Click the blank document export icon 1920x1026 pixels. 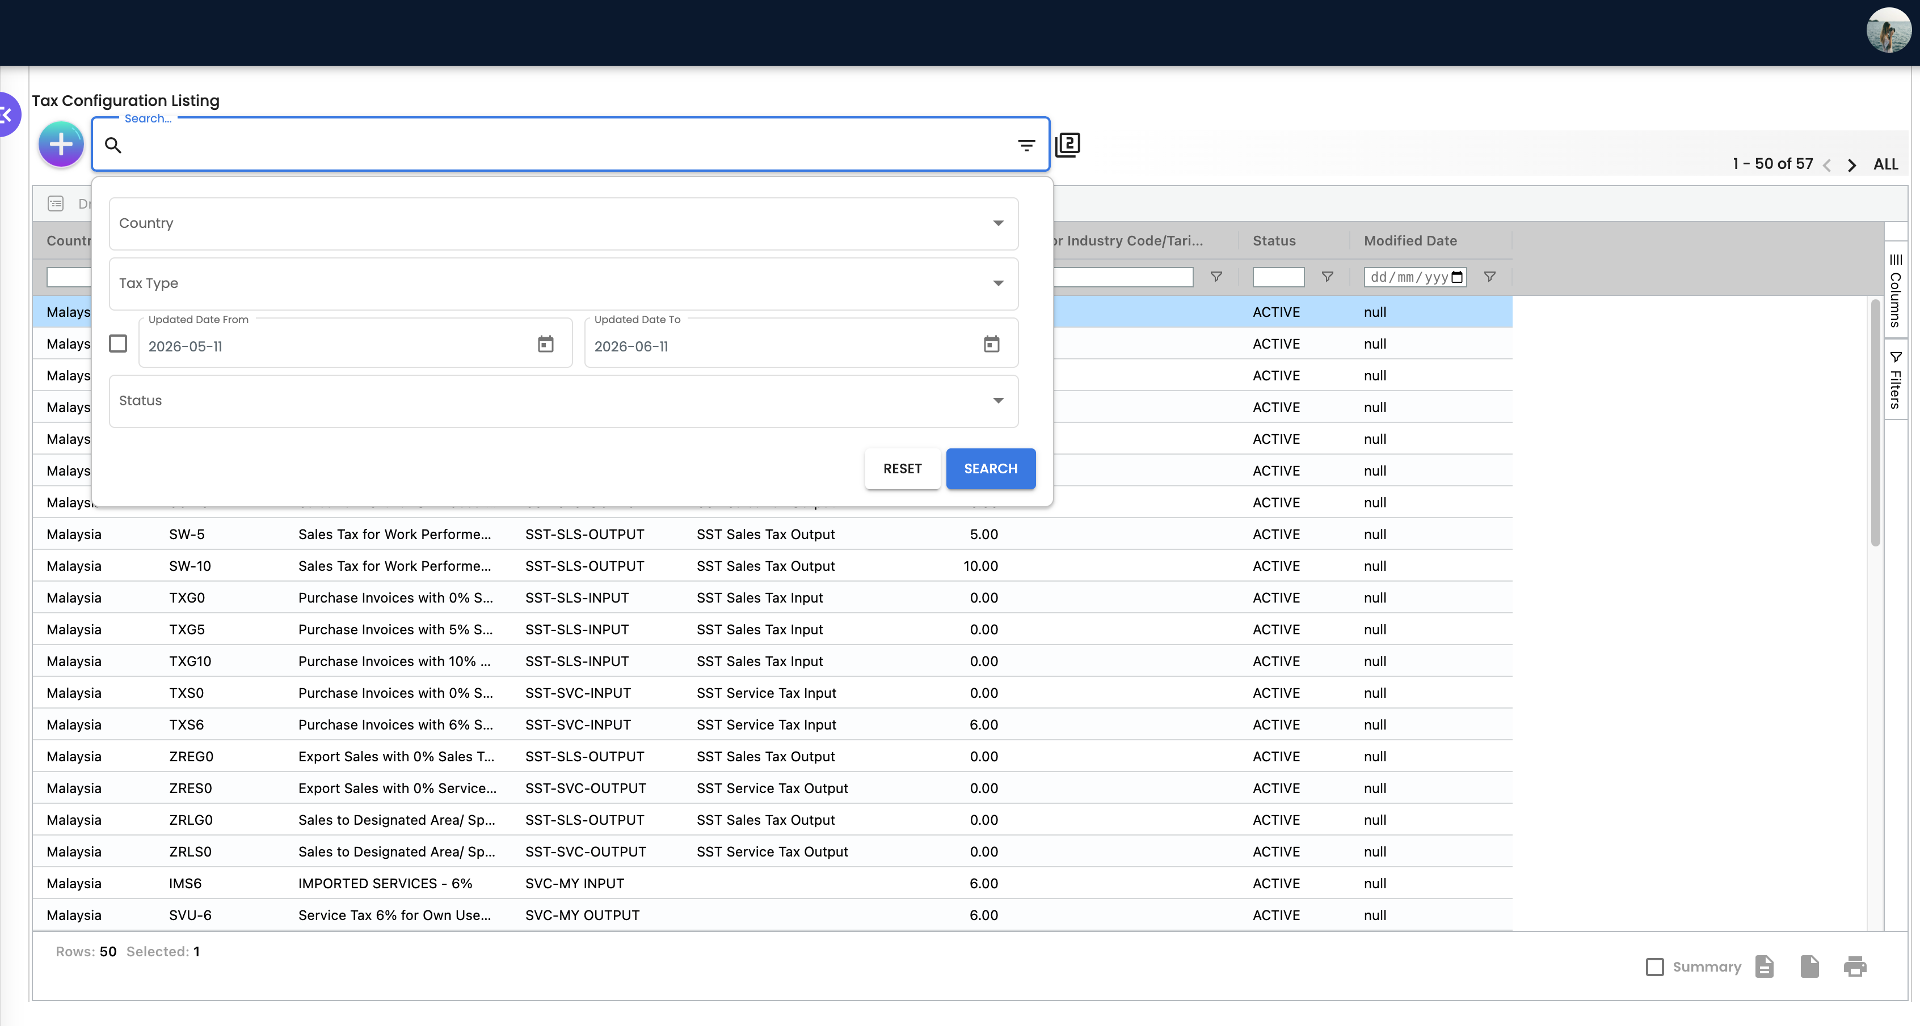coord(1810,966)
